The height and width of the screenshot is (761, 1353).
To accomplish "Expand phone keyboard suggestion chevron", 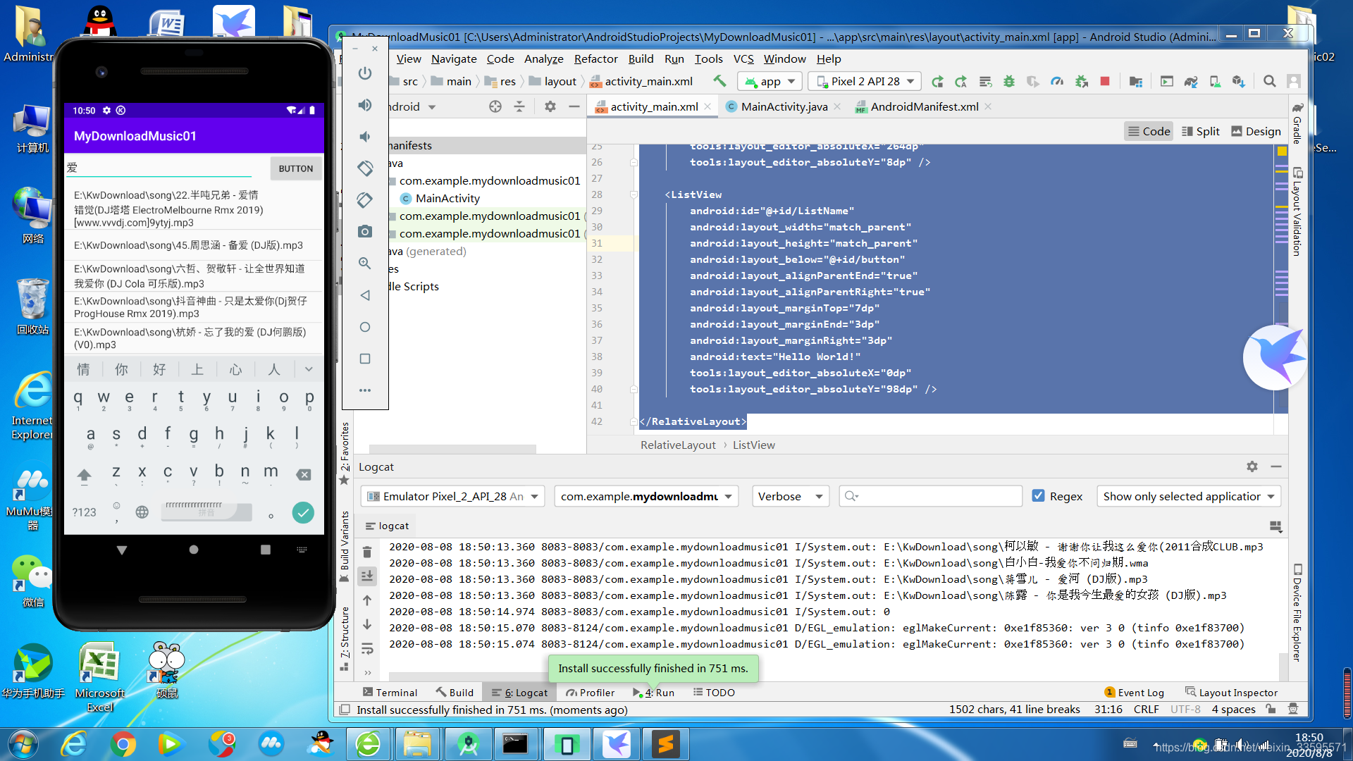I will (309, 369).
